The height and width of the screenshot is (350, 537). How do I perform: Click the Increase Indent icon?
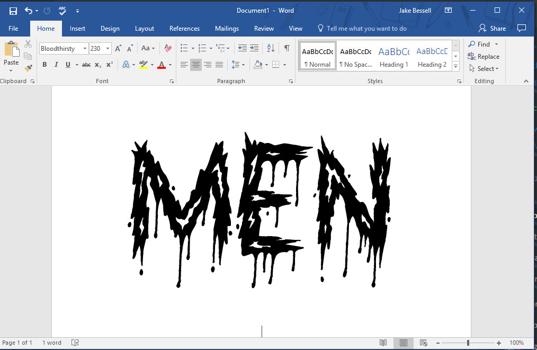point(254,48)
